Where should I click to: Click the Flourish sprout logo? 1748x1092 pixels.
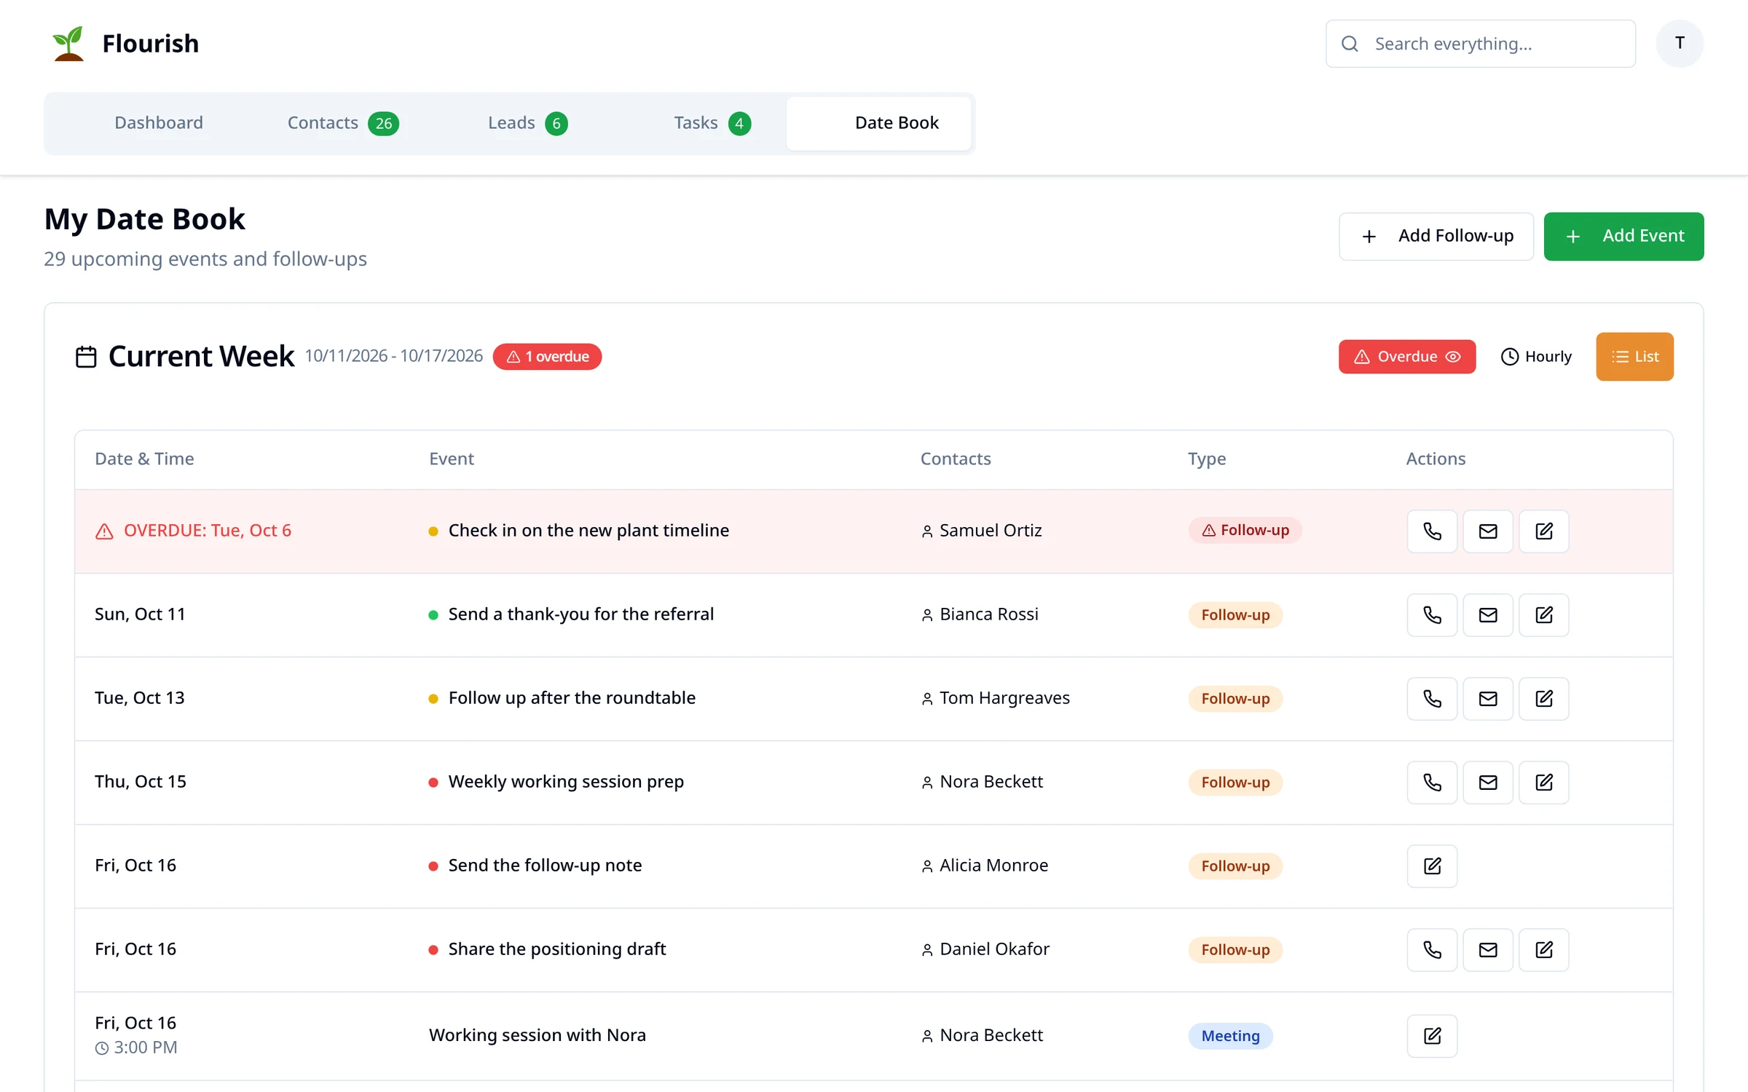pyautogui.click(x=68, y=44)
